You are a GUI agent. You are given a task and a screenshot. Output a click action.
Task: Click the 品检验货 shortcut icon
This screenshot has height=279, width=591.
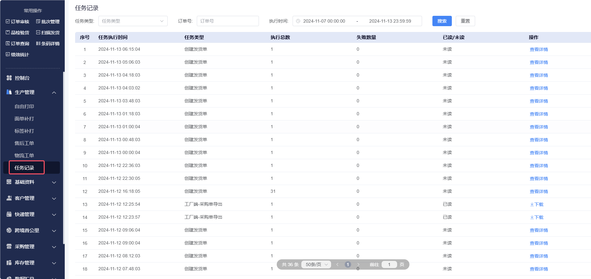coord(8,33)
